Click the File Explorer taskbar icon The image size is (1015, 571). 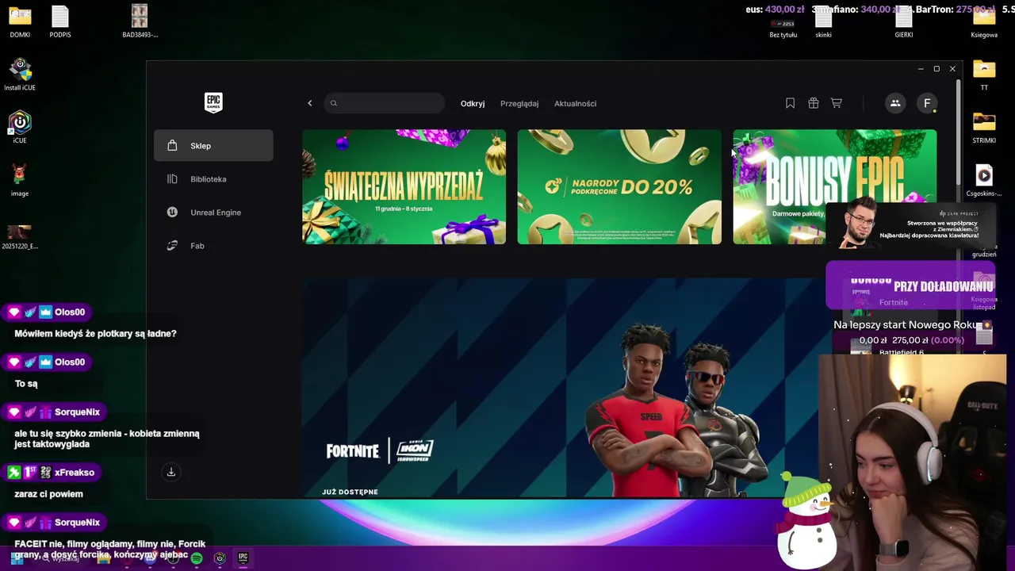coord(104,558)
